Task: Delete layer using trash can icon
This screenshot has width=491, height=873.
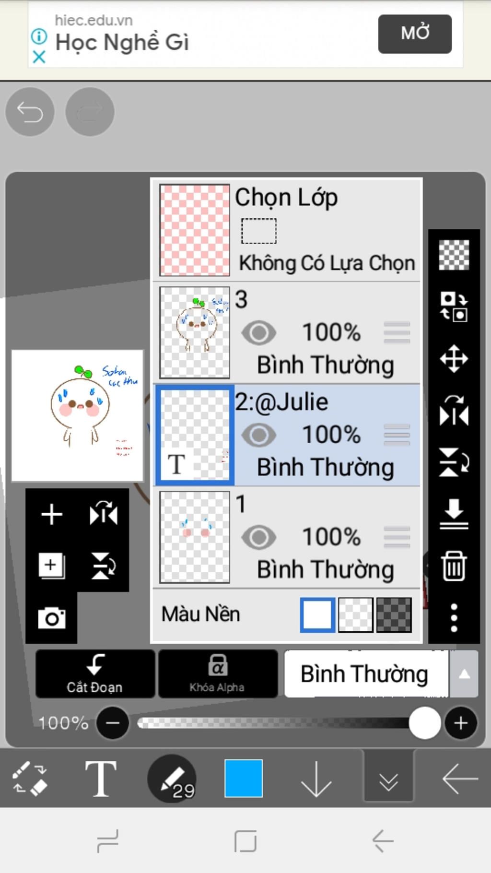Action: [454, 566]
